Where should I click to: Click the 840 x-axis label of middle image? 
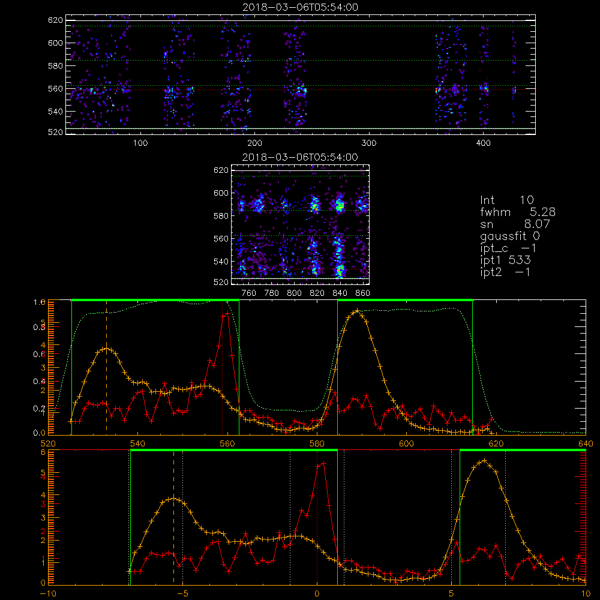pyautogui.click(x=340, y=293)
